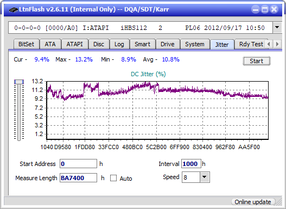
Task: Click the 830400 axis label
Action: point(202,147)
